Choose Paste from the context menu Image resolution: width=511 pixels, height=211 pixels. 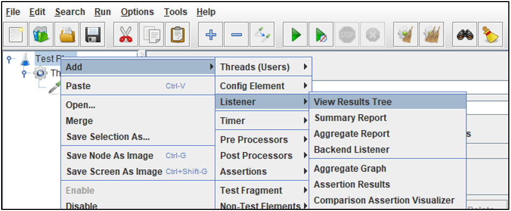pos(138,86)
